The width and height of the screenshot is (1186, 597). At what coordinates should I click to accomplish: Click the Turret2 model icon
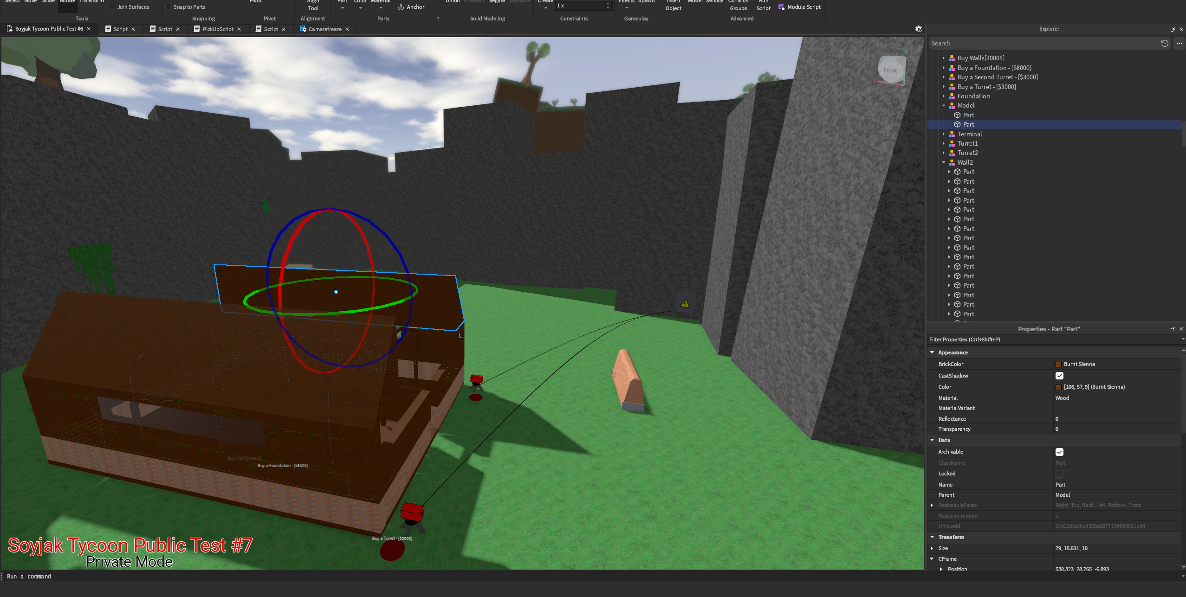pos(952,153)
